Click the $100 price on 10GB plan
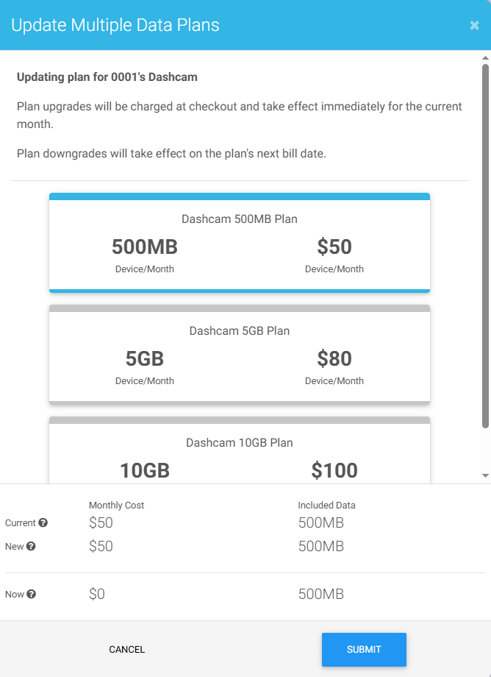Viewport: 491px width, 677px height. 334,471
